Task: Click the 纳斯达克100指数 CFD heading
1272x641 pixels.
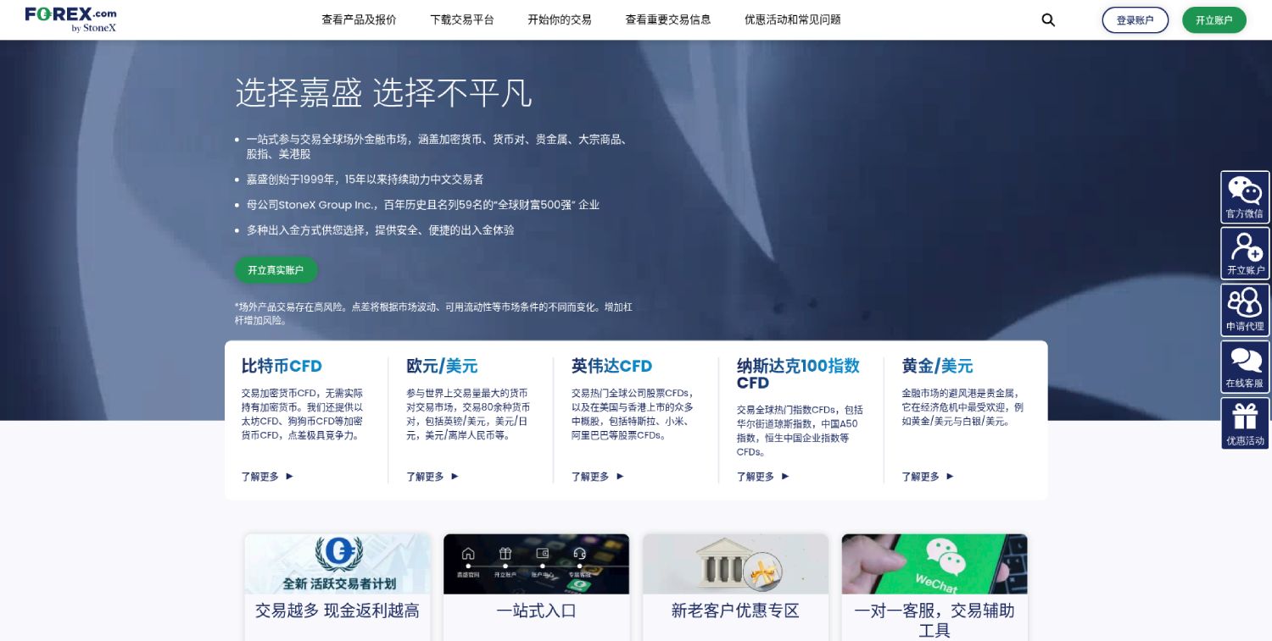Action: point(798,373)
